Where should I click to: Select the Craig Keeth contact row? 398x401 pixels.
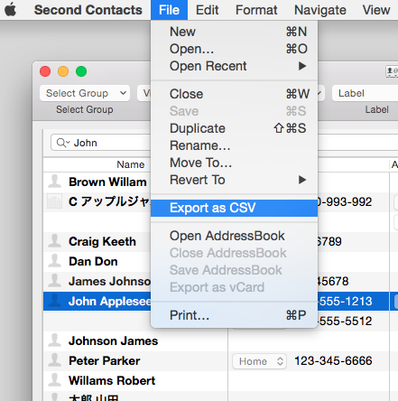(x=97, y=241)
